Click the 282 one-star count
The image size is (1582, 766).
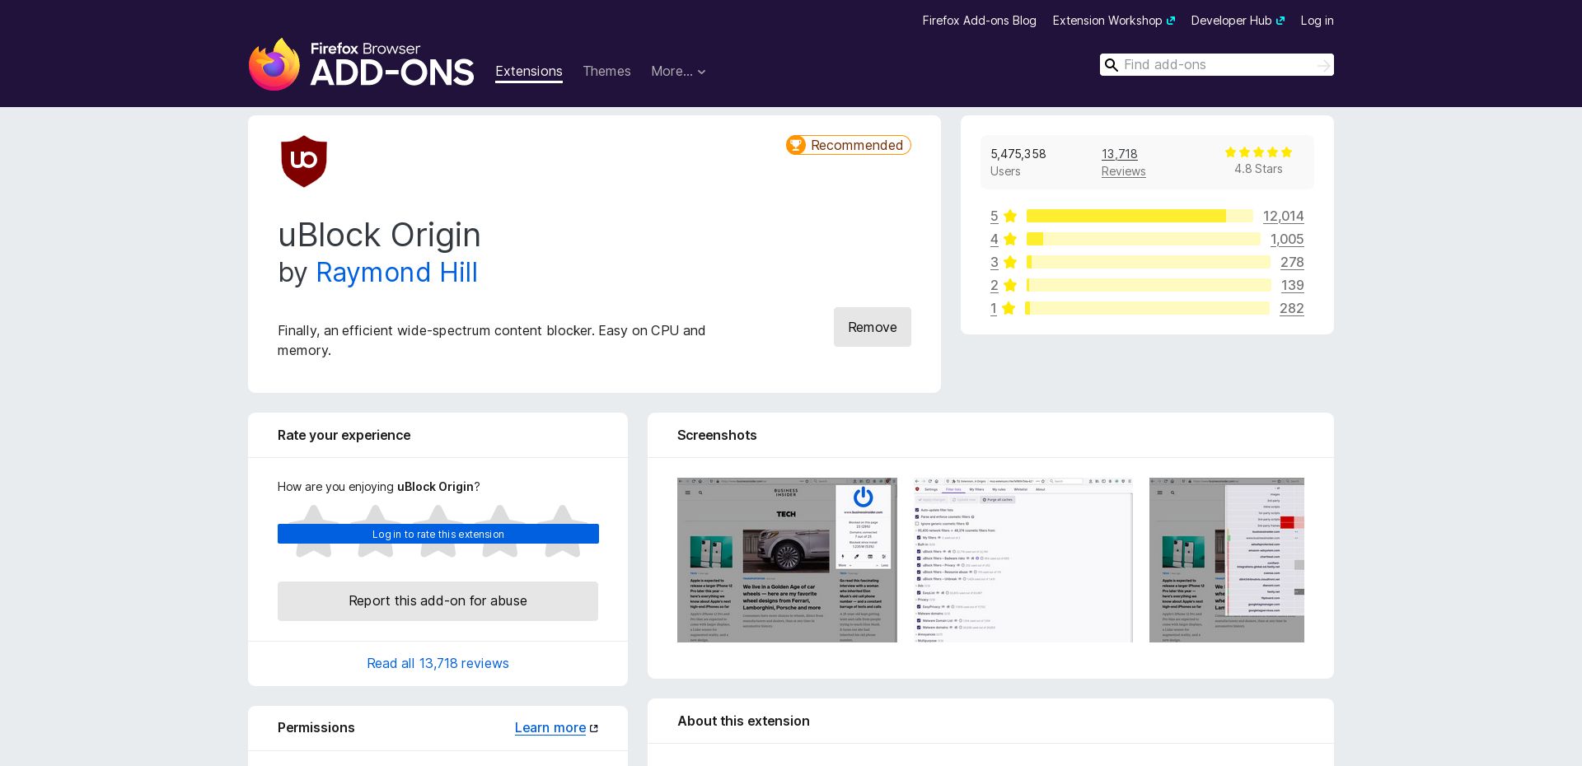point(1292,308)
